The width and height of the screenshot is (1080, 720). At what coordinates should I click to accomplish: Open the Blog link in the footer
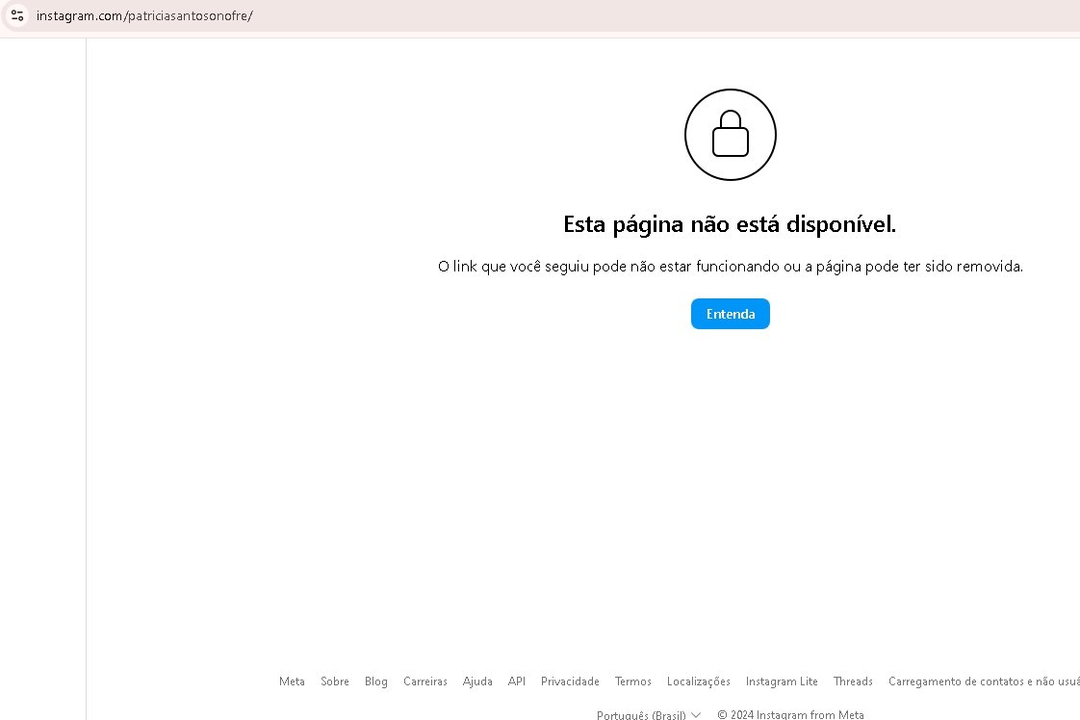pyautogui.click(x=376, y=681)
